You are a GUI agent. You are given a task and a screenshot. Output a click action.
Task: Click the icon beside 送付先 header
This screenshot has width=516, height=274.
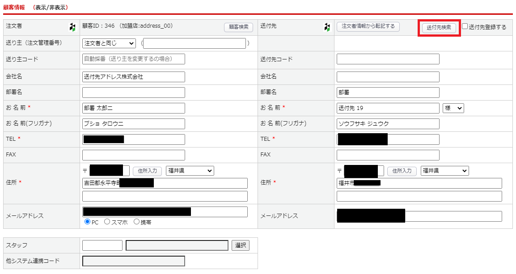click(x=327, y=27)
